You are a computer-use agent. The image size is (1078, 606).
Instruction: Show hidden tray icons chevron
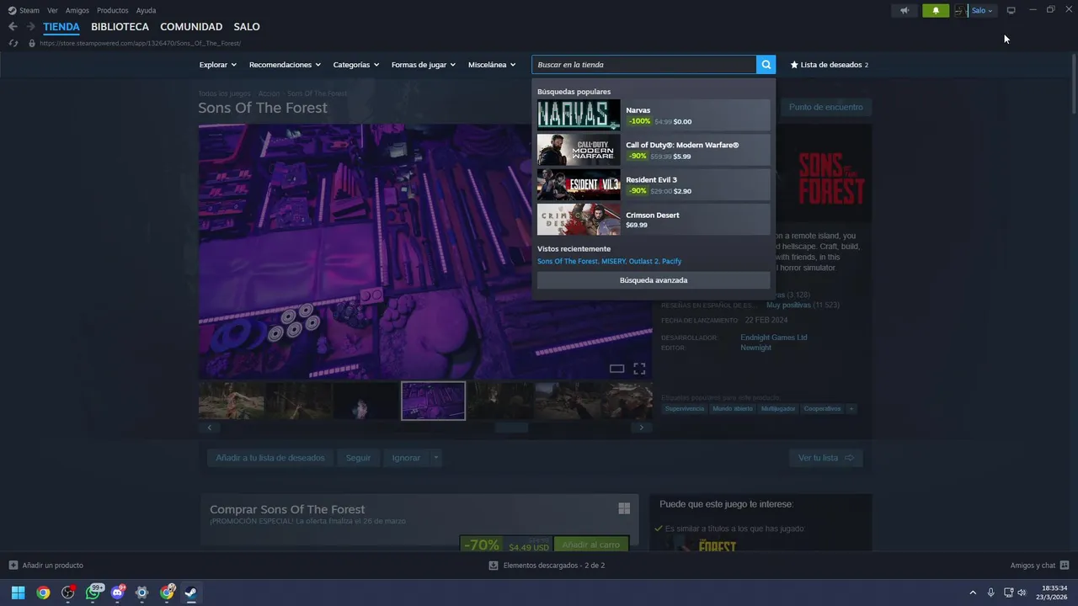(x=973, y=593)
